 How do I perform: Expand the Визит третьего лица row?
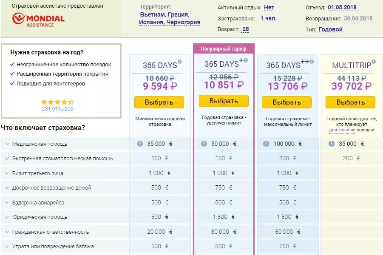[x=7, y=173]
